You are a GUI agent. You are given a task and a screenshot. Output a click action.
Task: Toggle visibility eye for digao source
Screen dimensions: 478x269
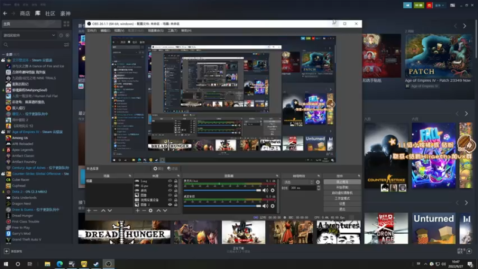coord(170,185)
